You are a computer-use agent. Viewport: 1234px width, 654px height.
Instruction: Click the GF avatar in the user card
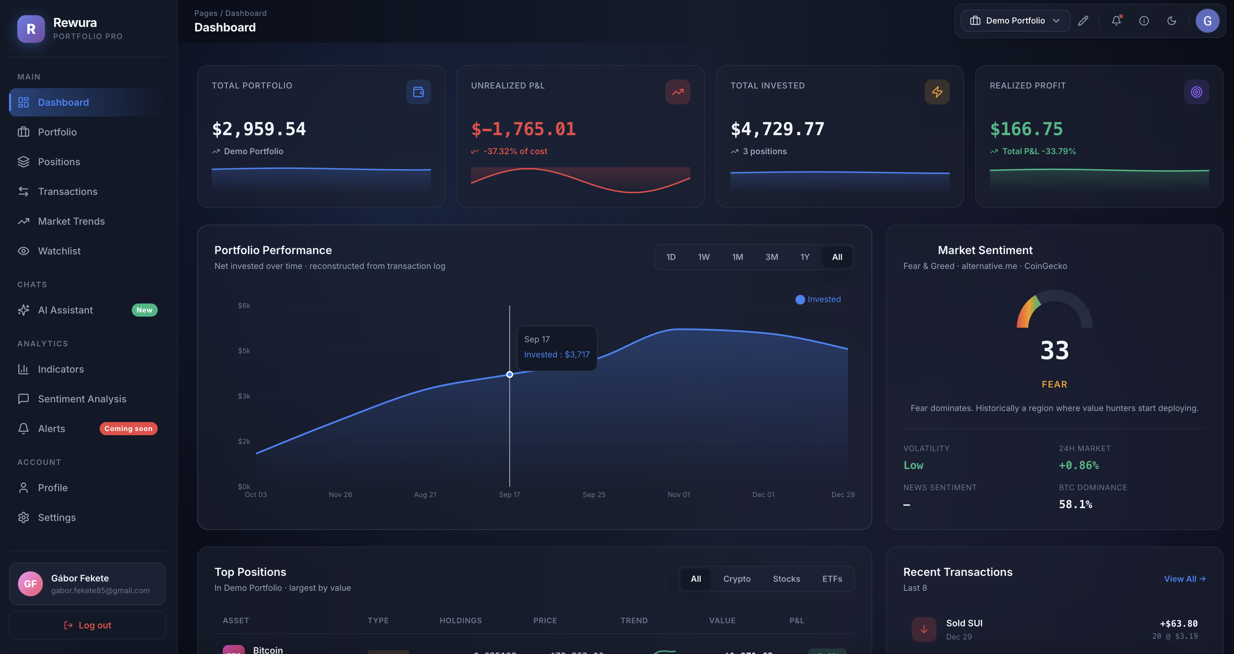[x=30, y=583]
